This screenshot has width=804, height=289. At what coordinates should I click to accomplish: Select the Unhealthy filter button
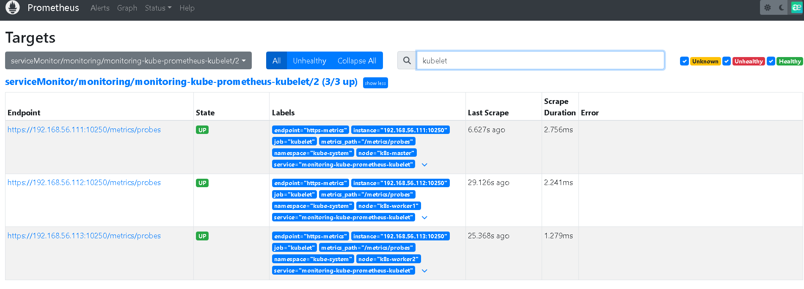click(x=309, y=60)
